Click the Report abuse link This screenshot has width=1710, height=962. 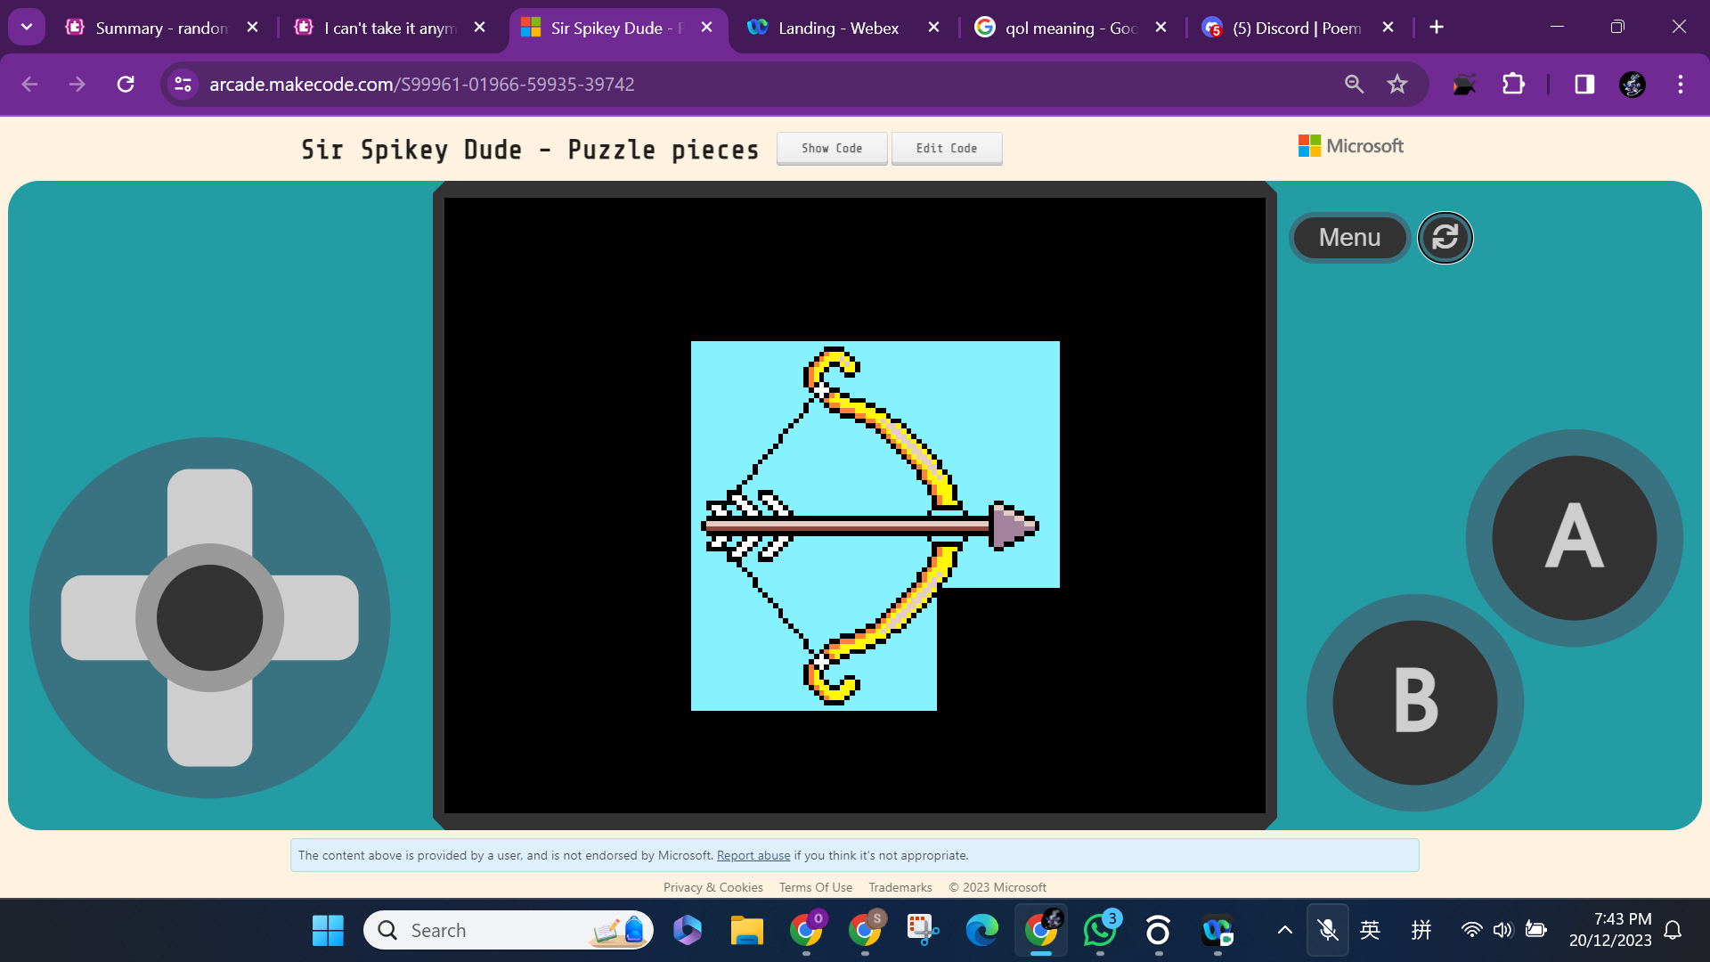(753, 855)
